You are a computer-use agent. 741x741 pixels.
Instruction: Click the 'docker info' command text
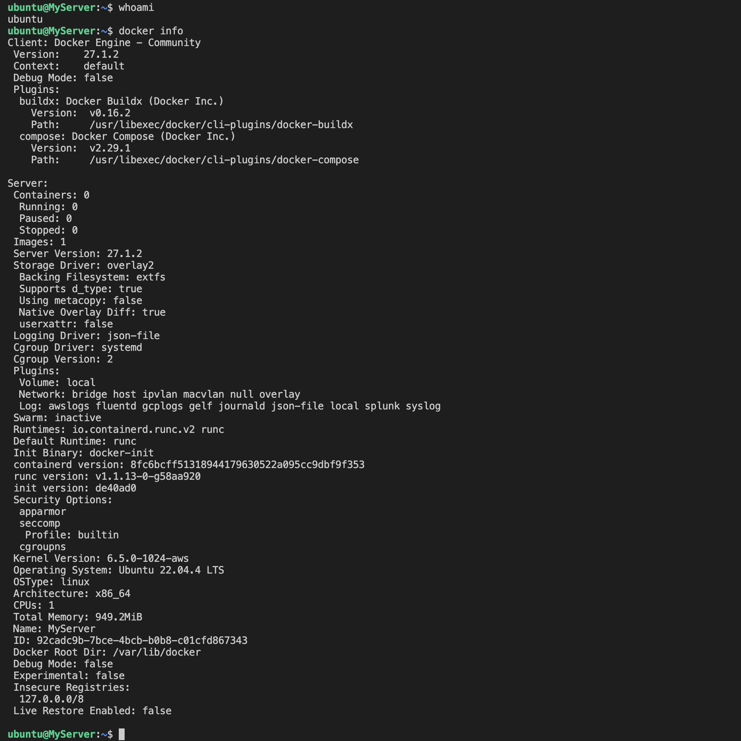point(151,31)
